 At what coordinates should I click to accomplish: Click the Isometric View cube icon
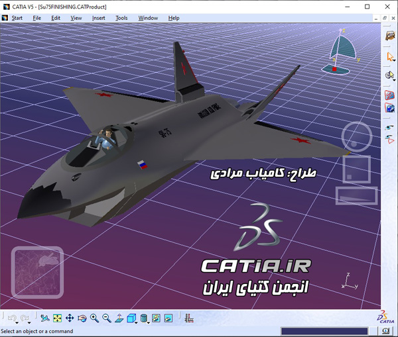pyautogui.click(x=131, y=318)
